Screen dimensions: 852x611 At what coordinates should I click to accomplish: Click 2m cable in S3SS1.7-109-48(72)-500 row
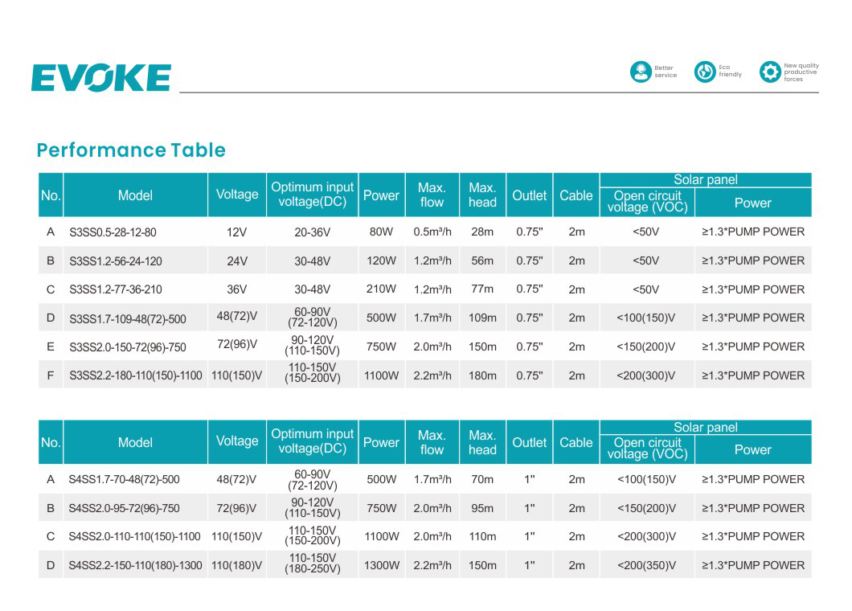(576, 318)
